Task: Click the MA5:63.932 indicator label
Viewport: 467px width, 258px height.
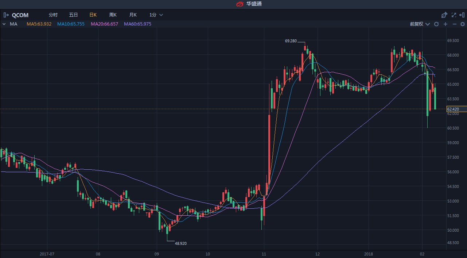Action: [x=39, y=24]
